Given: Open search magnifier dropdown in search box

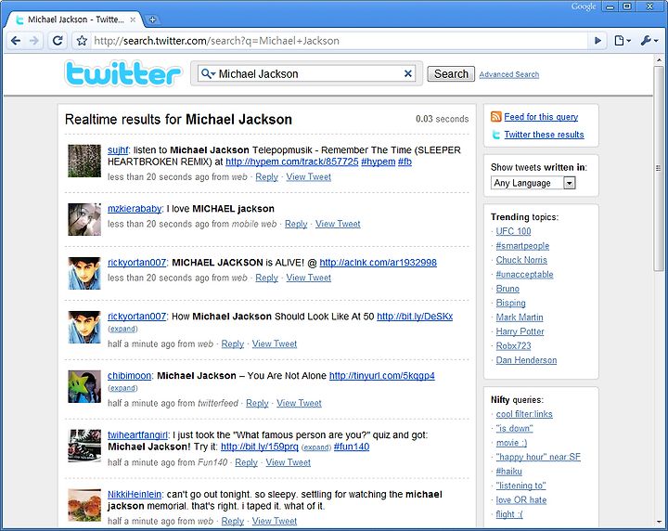Looking at the screenshot, I should (x=208, y=73).
